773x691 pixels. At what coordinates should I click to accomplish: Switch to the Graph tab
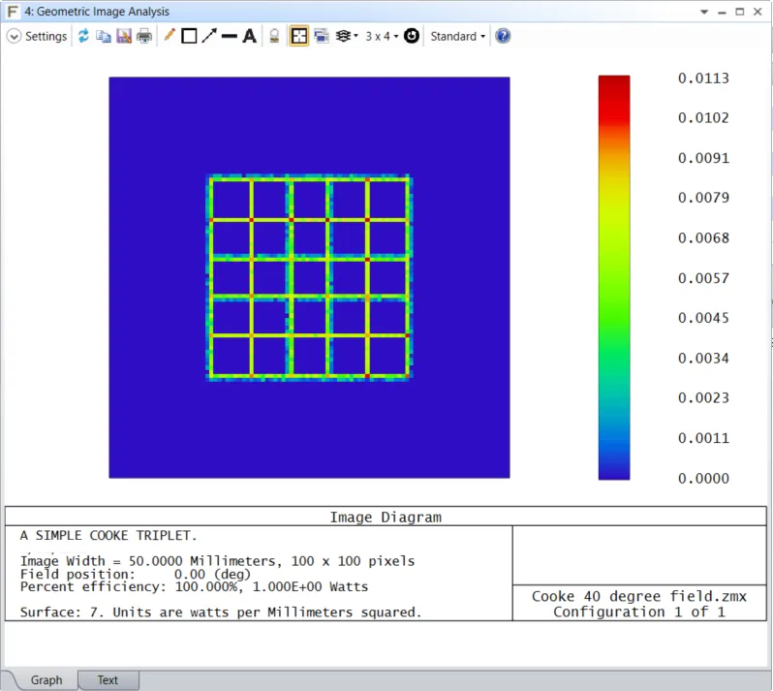(x=46, y=680)
